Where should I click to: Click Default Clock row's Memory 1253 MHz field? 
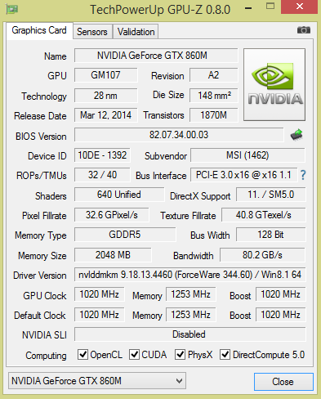click(191, 315)
